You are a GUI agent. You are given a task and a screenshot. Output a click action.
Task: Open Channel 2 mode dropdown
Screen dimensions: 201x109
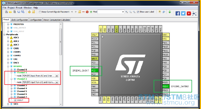point(57,82)
